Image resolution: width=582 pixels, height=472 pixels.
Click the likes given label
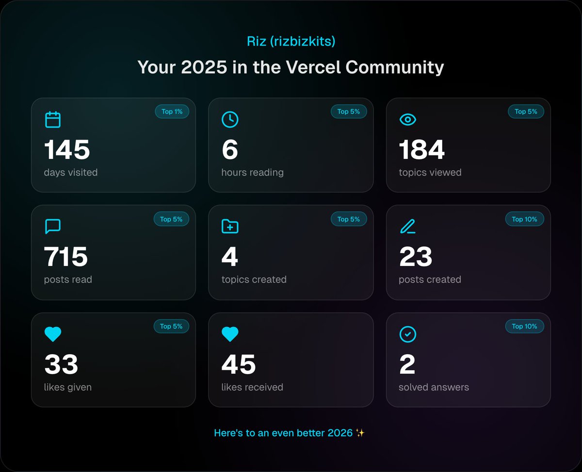click(67, 387)
